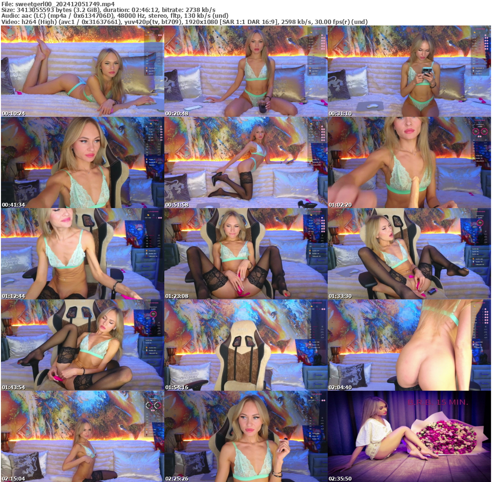Open the B.R.B. 15 MIN frame at 02:35:50
The width and height of the screenshot is (492, 482).
(x=408, y=435)
